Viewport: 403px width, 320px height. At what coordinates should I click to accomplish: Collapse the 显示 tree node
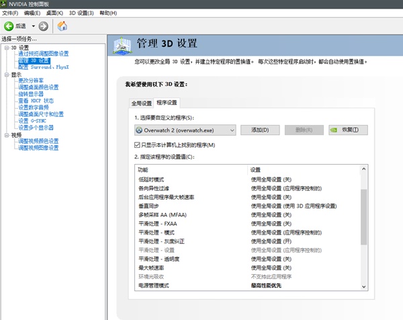tap(7, 75)
